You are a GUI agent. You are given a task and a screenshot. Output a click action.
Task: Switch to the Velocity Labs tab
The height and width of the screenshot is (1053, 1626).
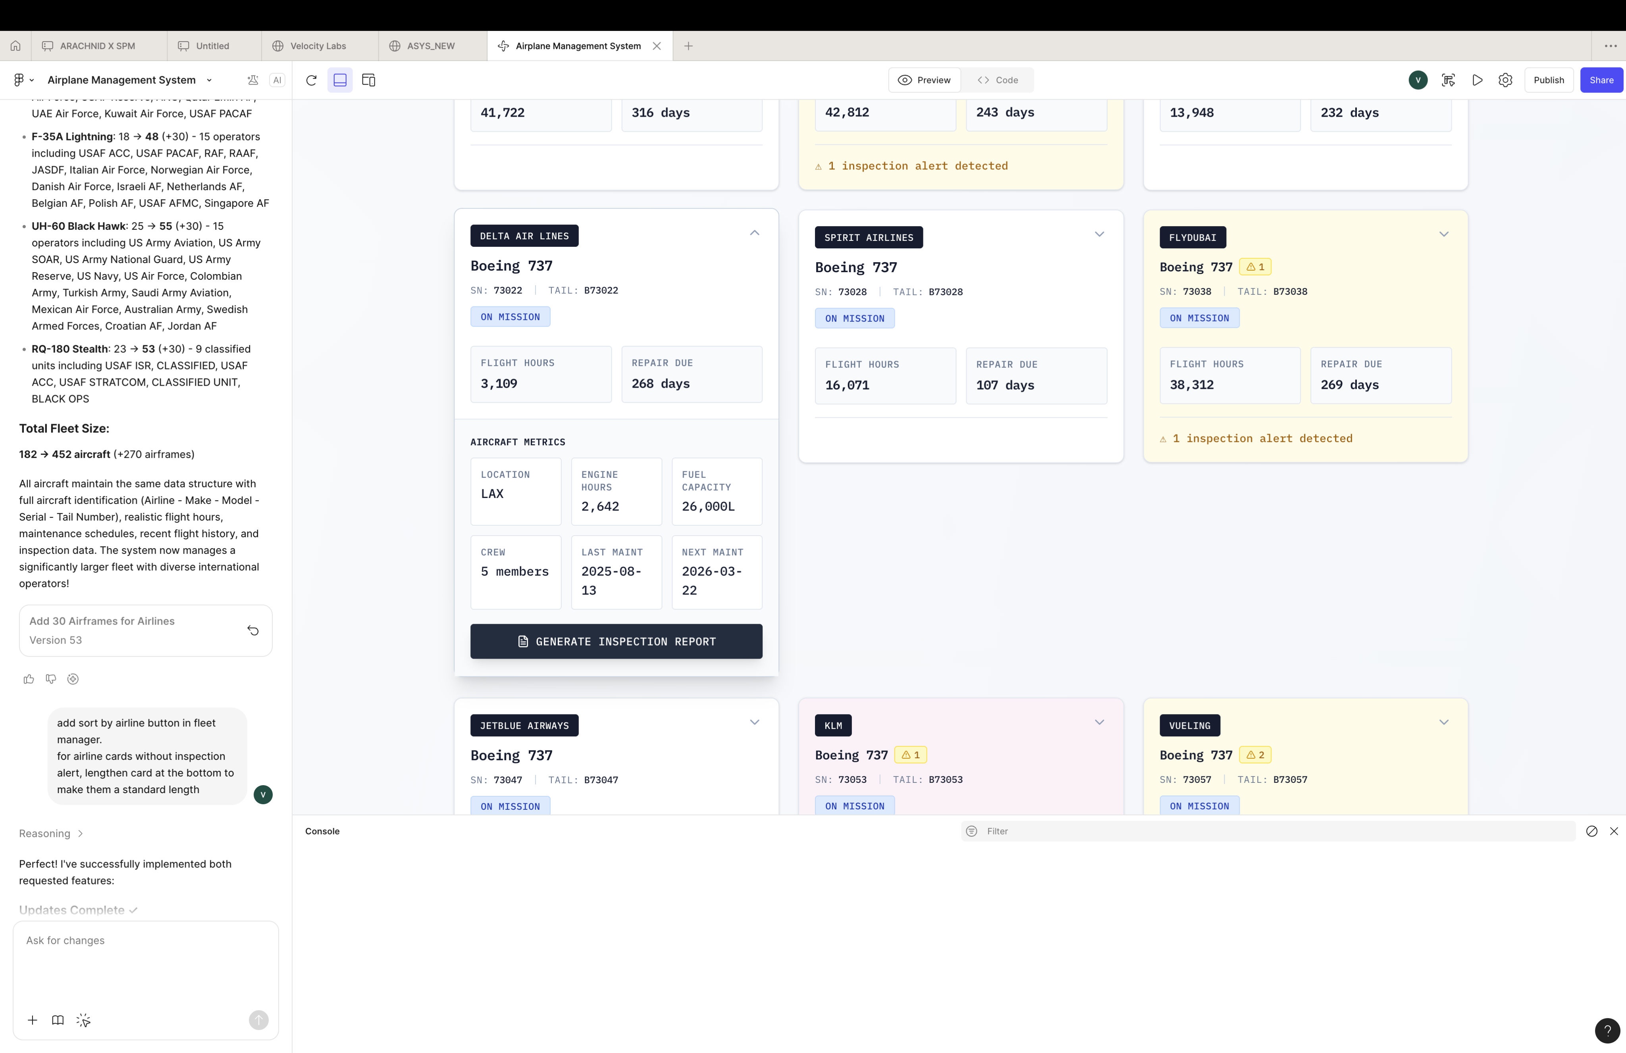tap(318, 46)
